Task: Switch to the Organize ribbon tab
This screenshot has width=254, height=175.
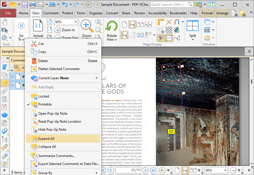Action: [96, 13]
